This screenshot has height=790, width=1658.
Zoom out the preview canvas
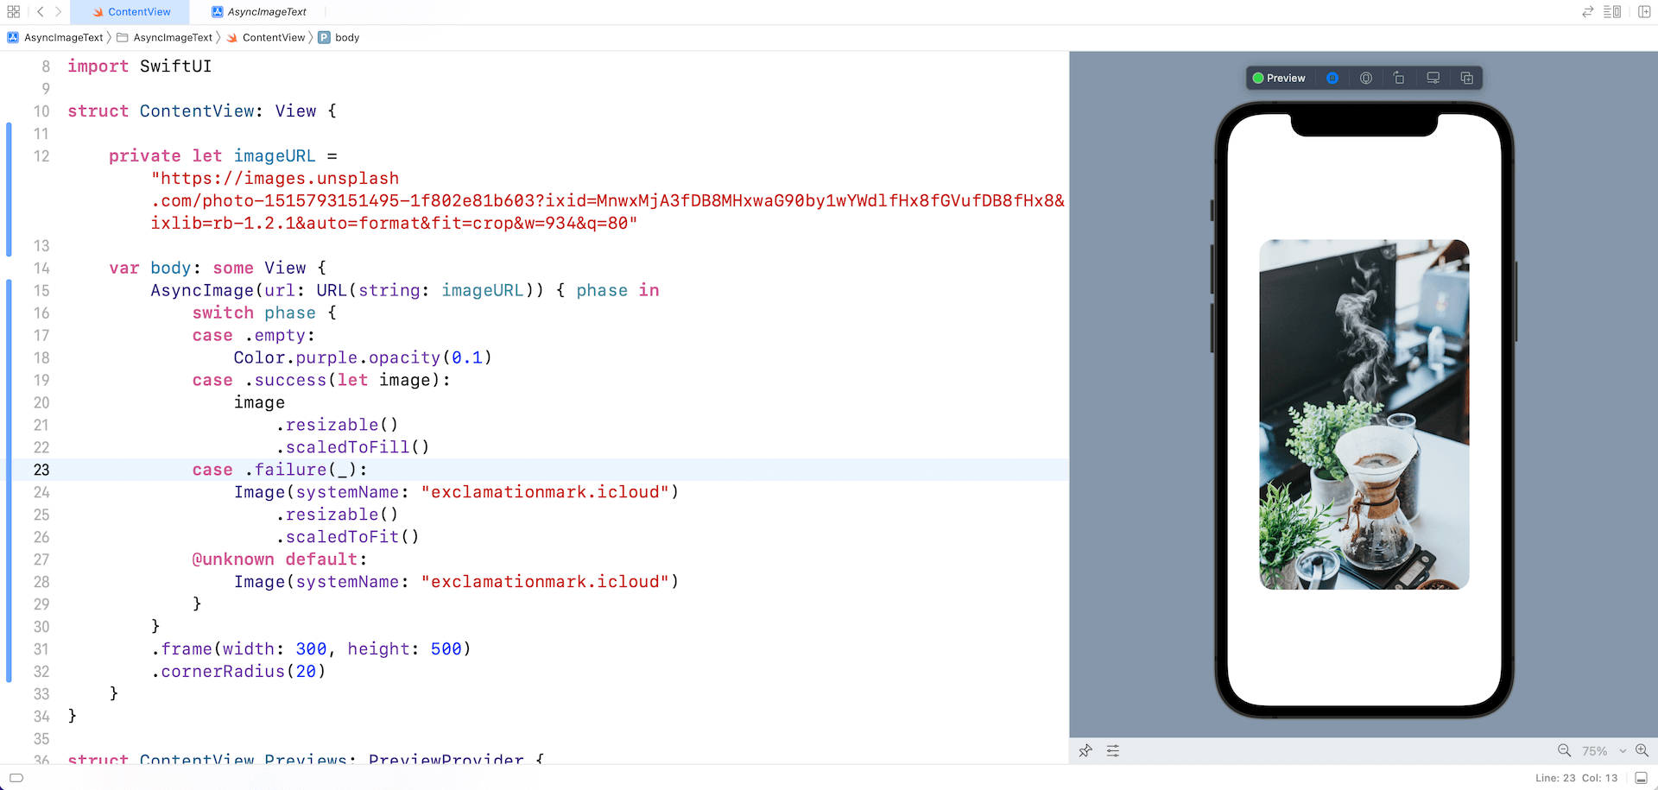(1564, 750)
